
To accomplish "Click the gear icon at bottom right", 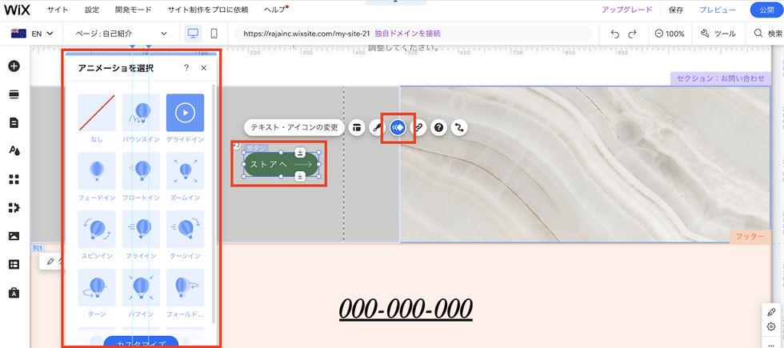I will pyautogui.click(x=771, y=326).
